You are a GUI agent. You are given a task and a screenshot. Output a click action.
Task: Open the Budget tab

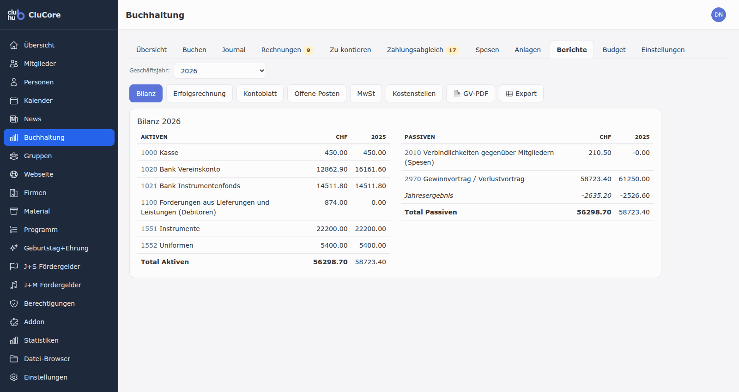[614, 50]
